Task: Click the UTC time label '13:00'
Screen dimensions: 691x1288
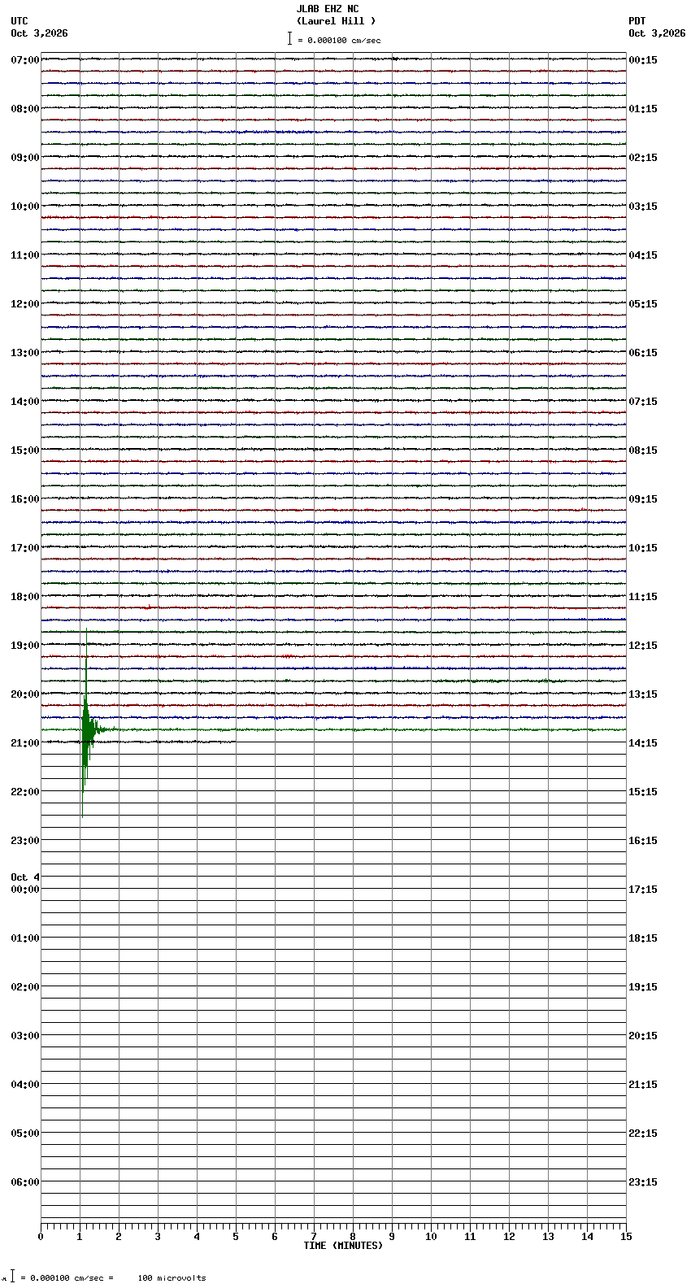Action: click(25, 353)
